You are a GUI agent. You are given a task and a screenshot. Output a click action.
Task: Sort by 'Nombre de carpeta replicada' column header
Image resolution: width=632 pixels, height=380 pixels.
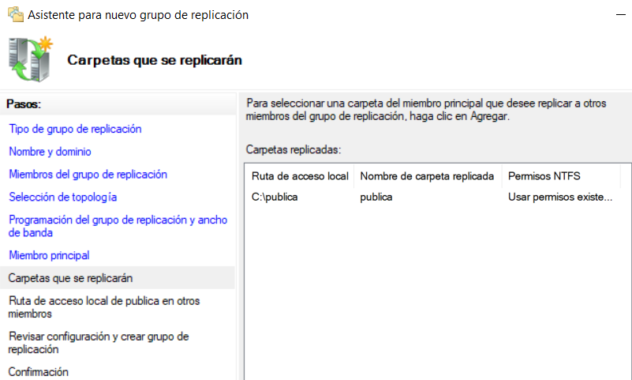[427, 175]
